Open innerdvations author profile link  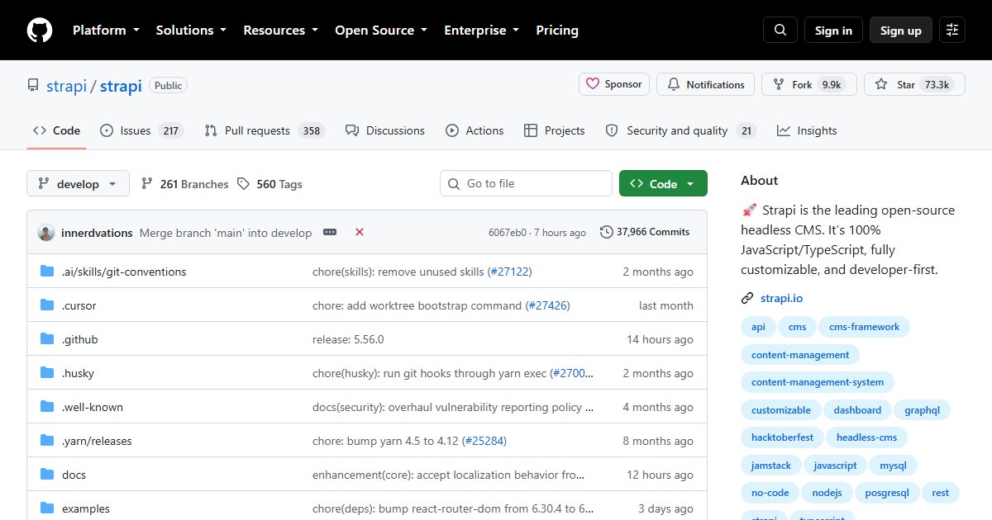97,233
